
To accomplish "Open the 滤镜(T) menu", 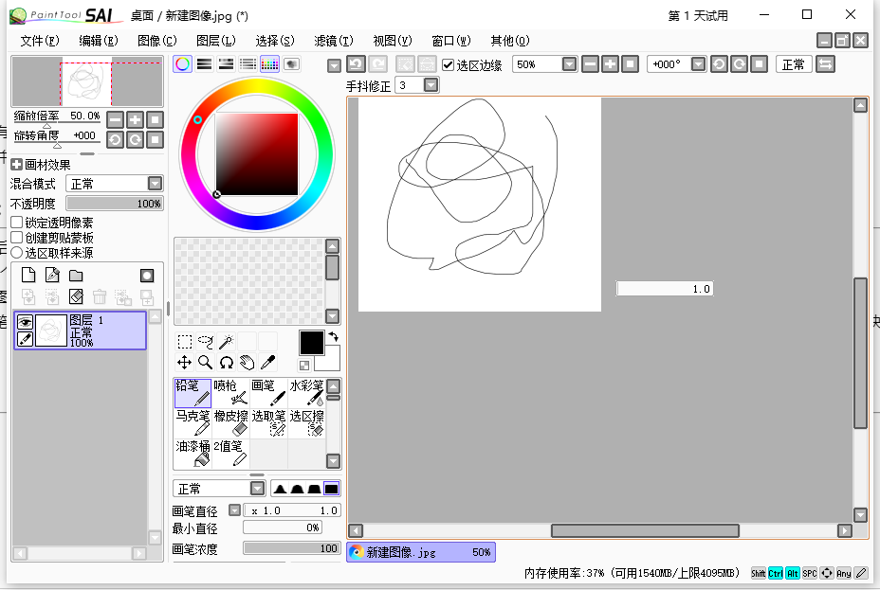I will [x=334, y=41].
